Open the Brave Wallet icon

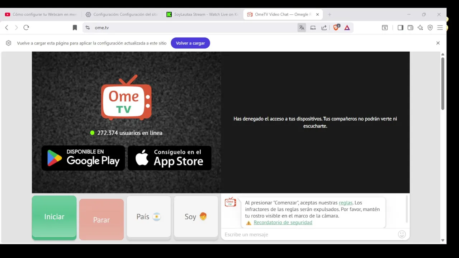(411, 28)
